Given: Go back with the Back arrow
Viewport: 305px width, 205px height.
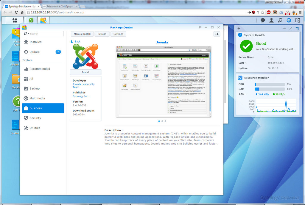Looking at the screenshot, I should (75, 42).
